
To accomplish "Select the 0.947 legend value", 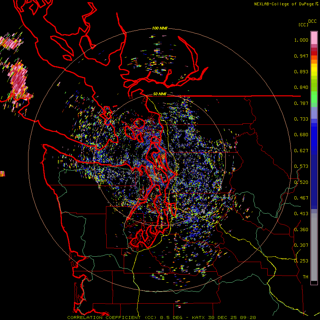I will (x=301, y=56).
